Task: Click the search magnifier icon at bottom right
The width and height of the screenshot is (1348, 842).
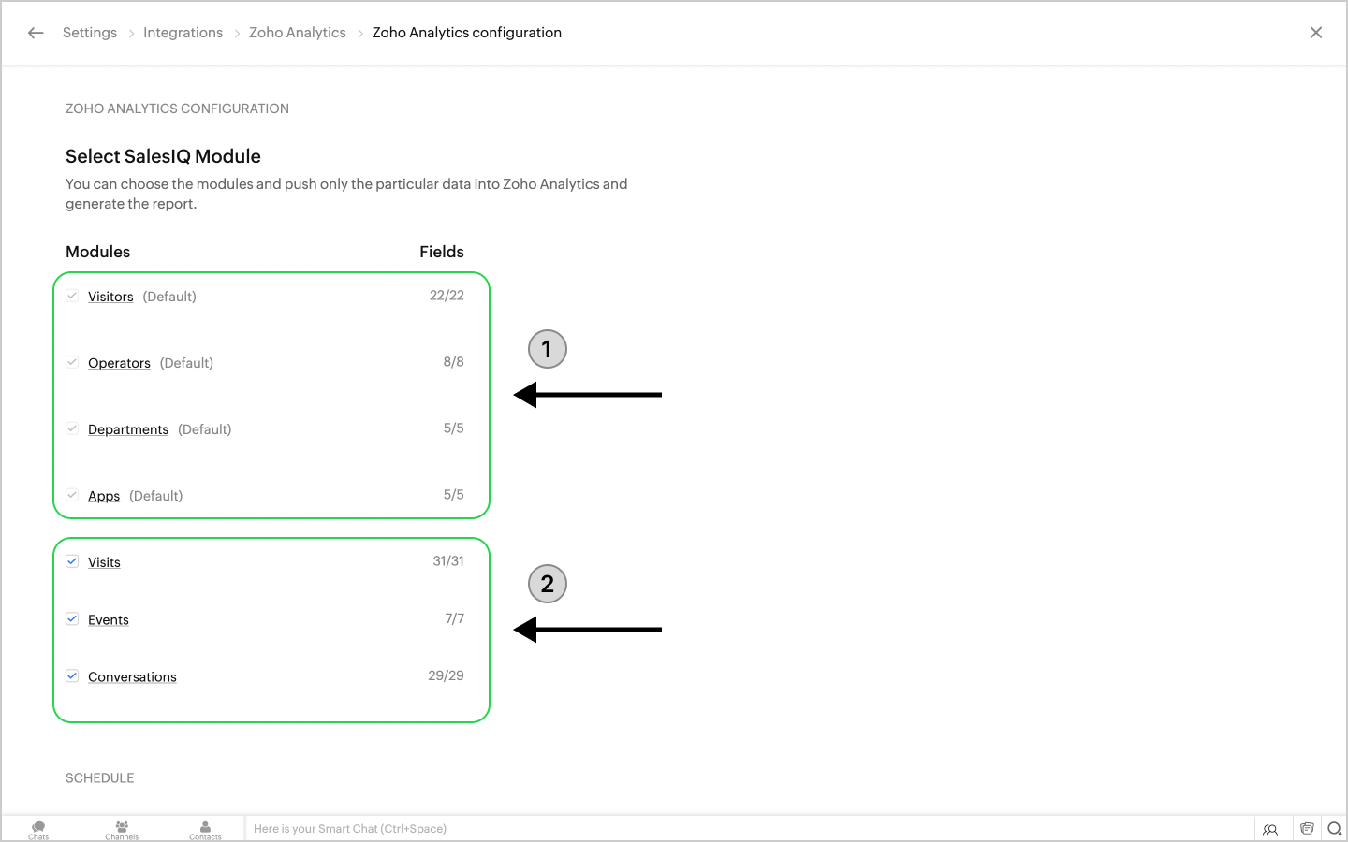Action: (1335, 829)
